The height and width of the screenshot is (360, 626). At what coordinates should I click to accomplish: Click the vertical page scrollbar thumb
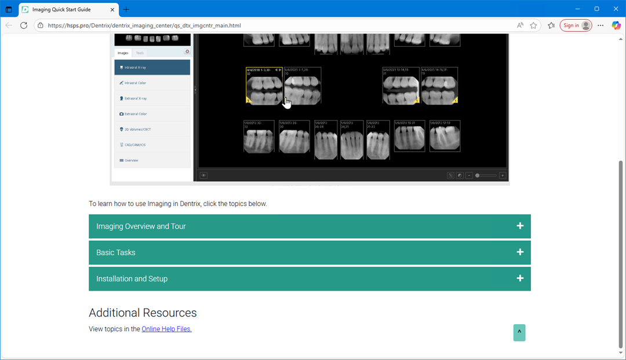620,254
